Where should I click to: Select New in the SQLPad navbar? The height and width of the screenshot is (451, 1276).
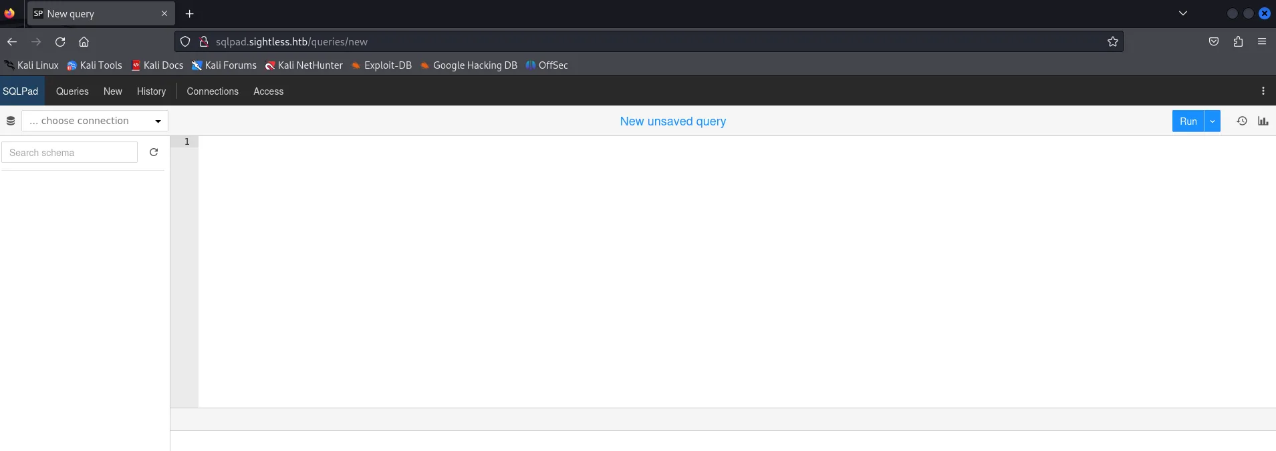click(113, 91)
